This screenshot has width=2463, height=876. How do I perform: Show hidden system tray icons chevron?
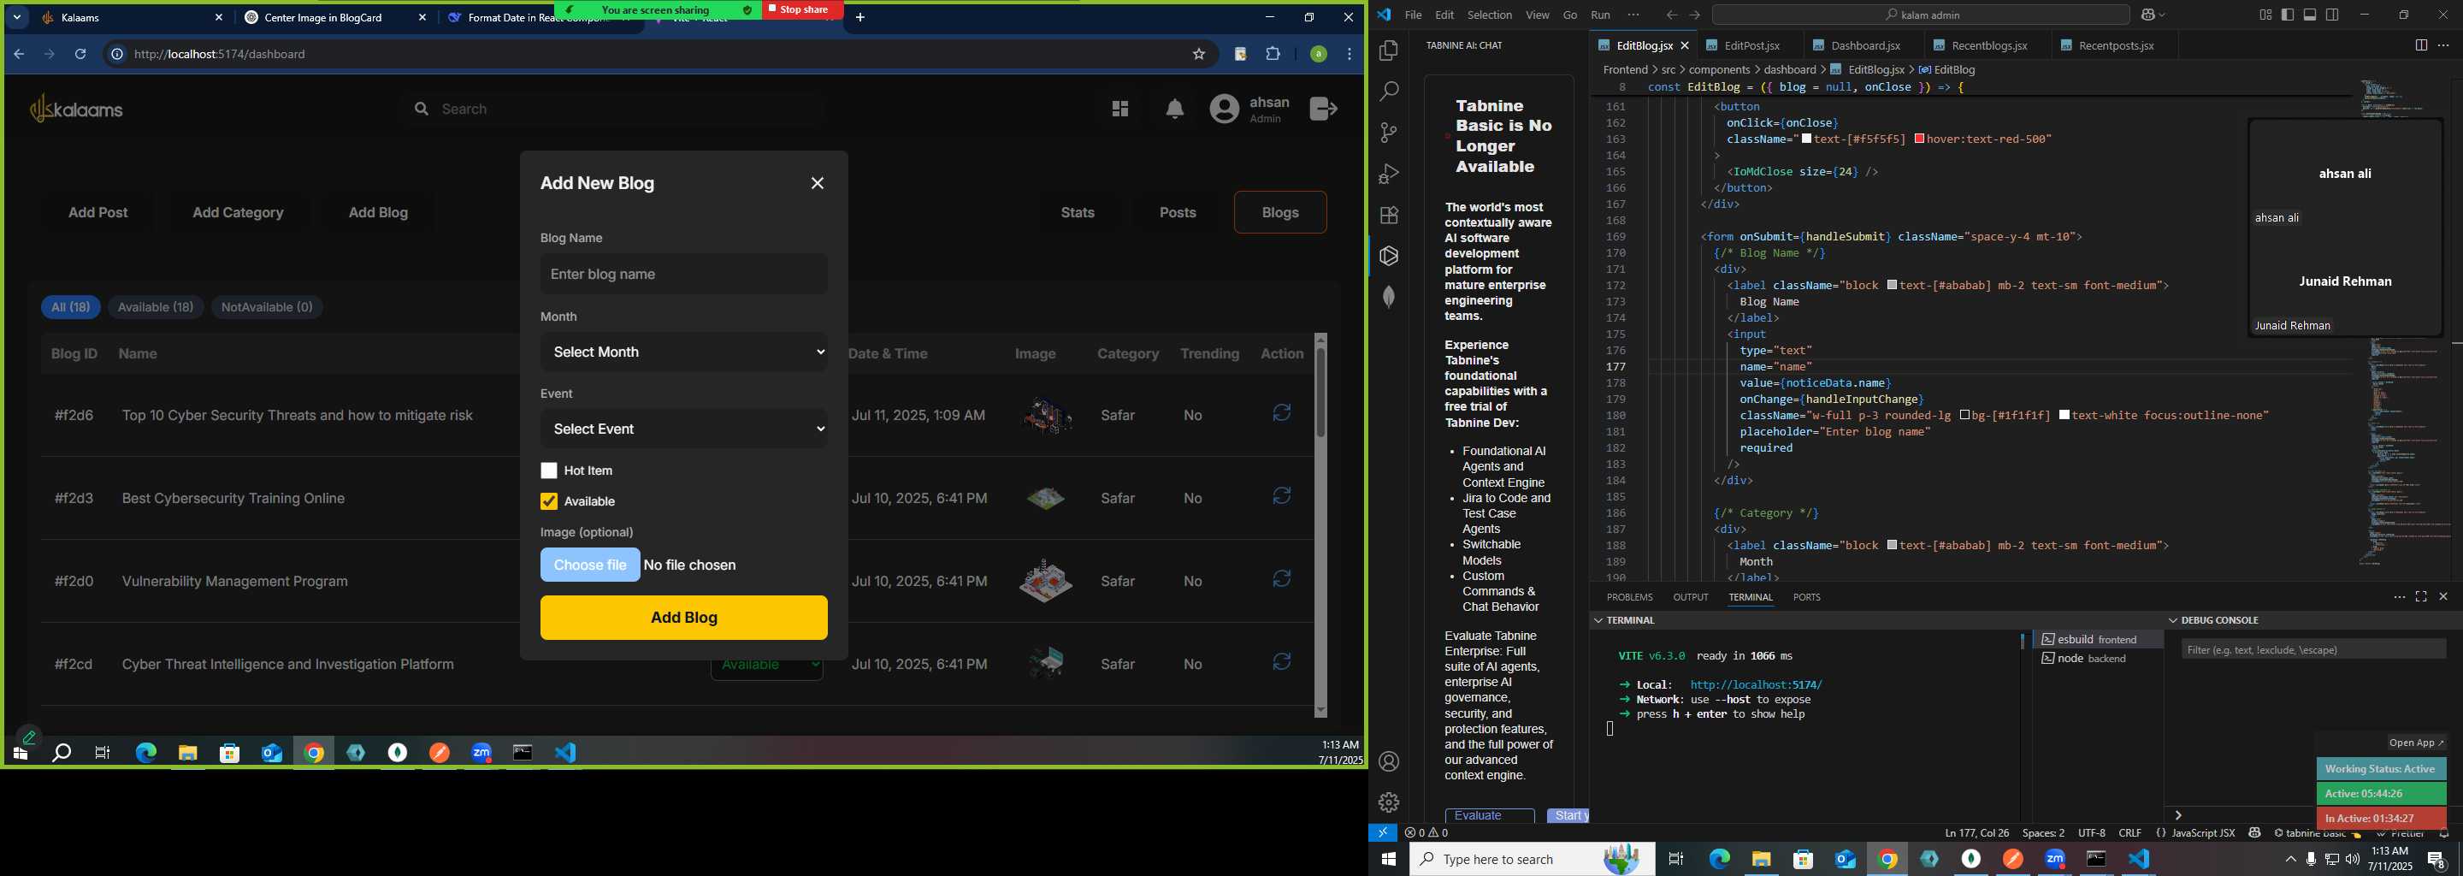(x=2290, y=860)
